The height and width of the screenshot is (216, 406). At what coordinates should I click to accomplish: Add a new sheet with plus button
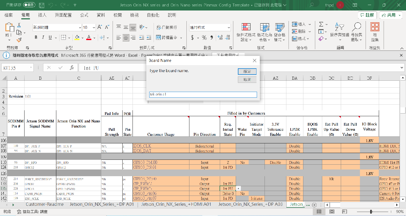point(314,205)
